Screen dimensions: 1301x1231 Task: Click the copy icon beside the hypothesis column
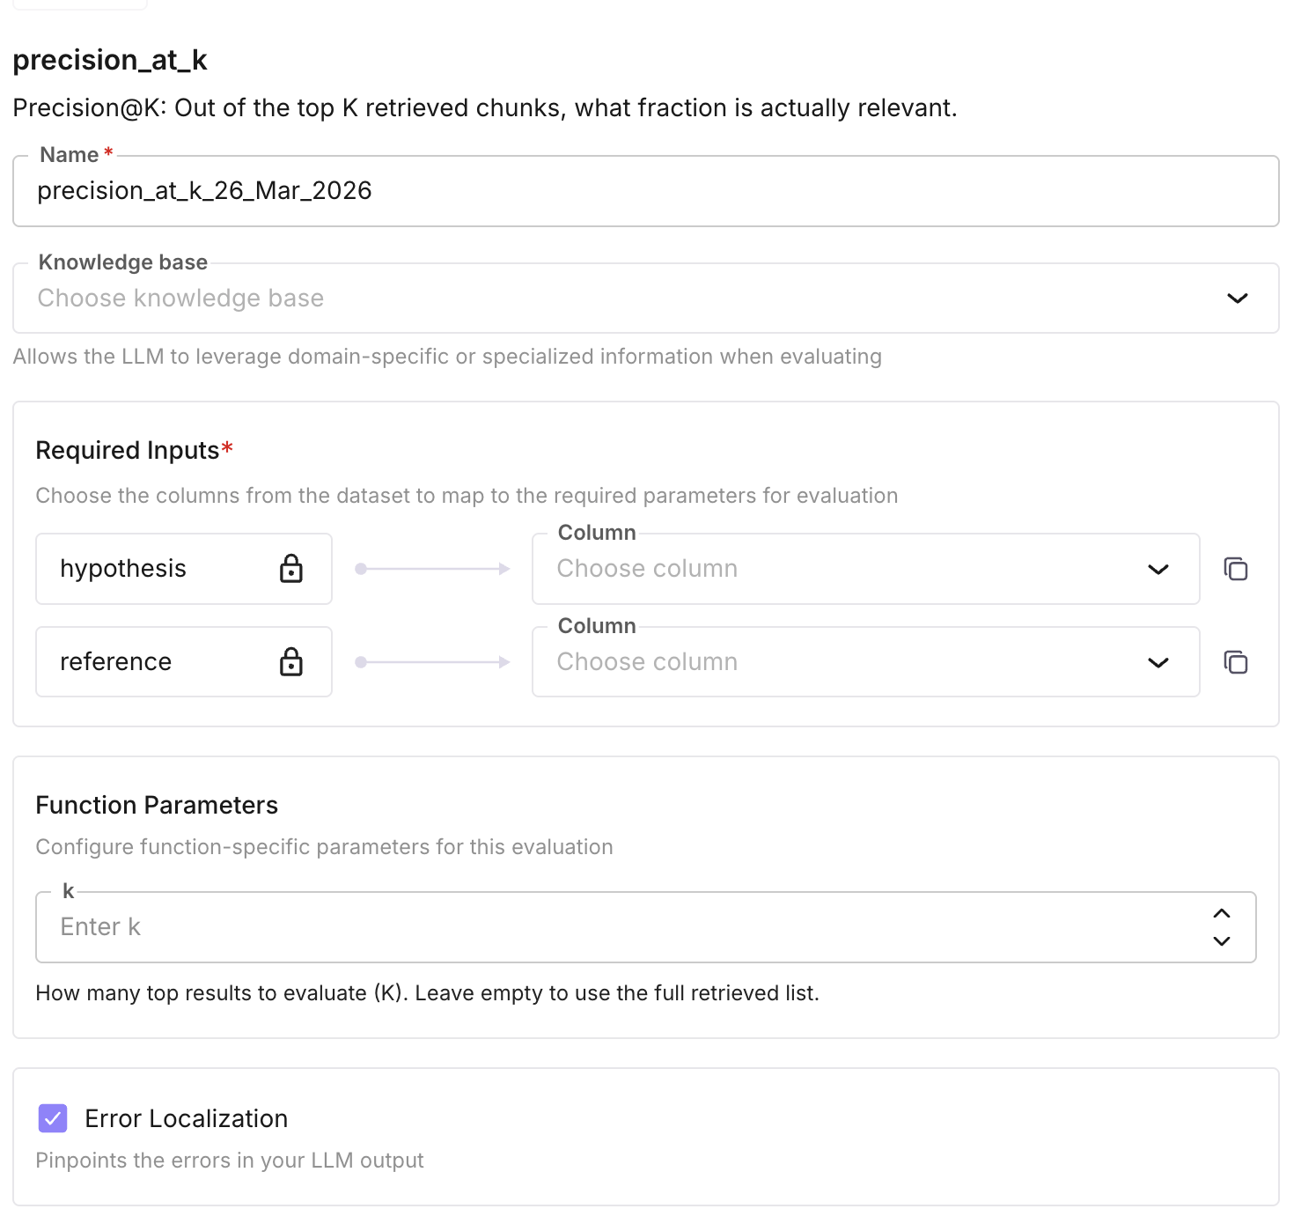pyautogui.click(x=1236, y=569)
